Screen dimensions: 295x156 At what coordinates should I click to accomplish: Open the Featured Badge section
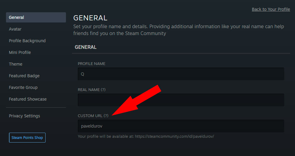(24, 76)
